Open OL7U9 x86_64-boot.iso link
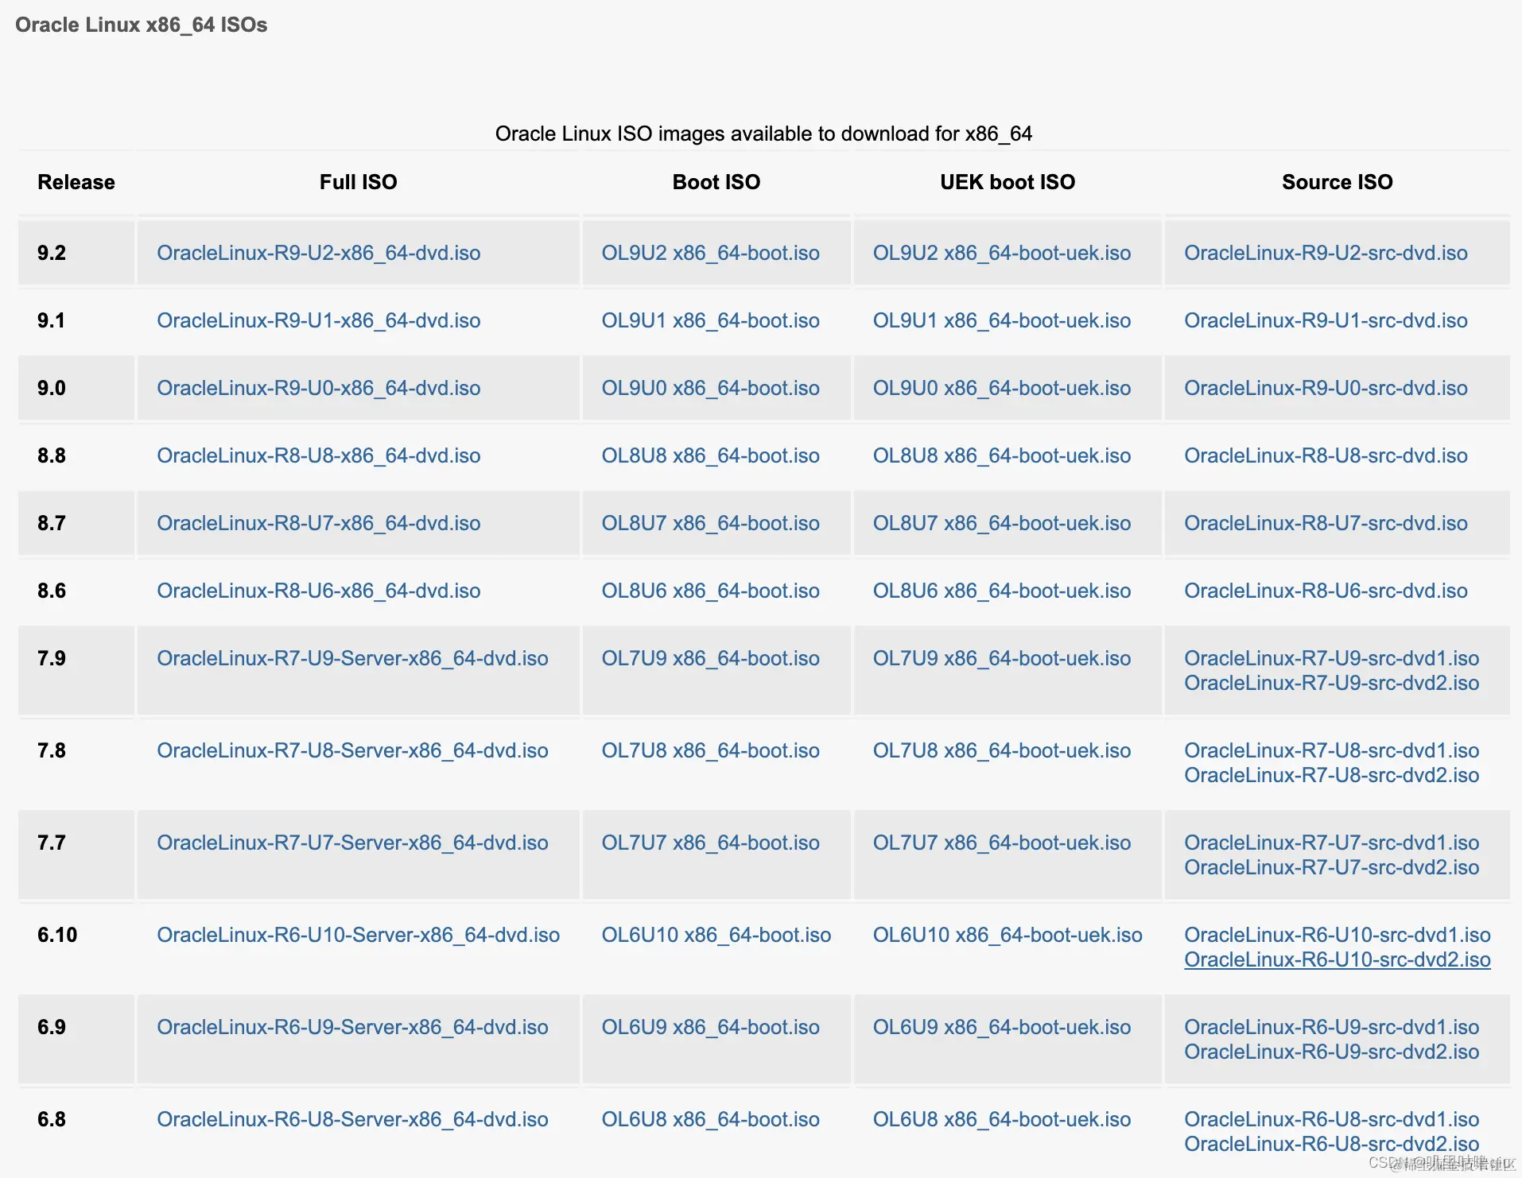The width and height of the screenshot is (1522, 1178). (x=710, y=658)
